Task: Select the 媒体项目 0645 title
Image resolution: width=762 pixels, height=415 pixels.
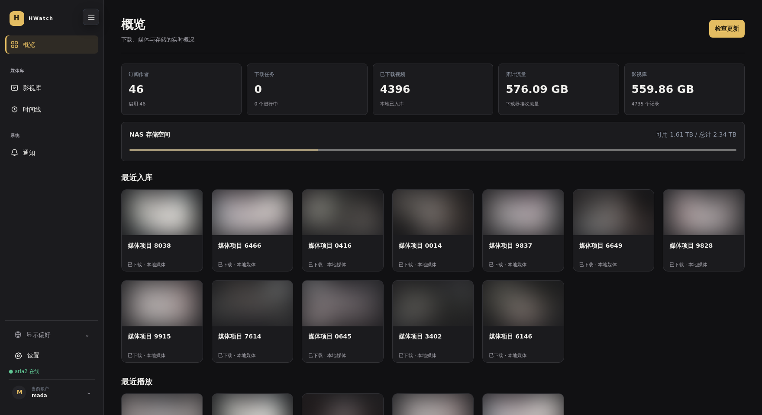Action: click(x=330, y=336)
